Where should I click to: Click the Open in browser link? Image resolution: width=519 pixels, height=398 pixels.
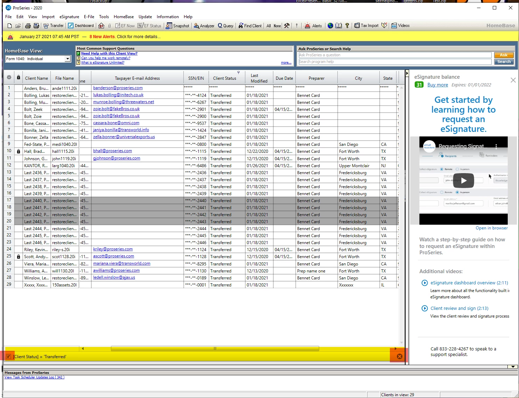pyautogui.click(x=491, y=228)
